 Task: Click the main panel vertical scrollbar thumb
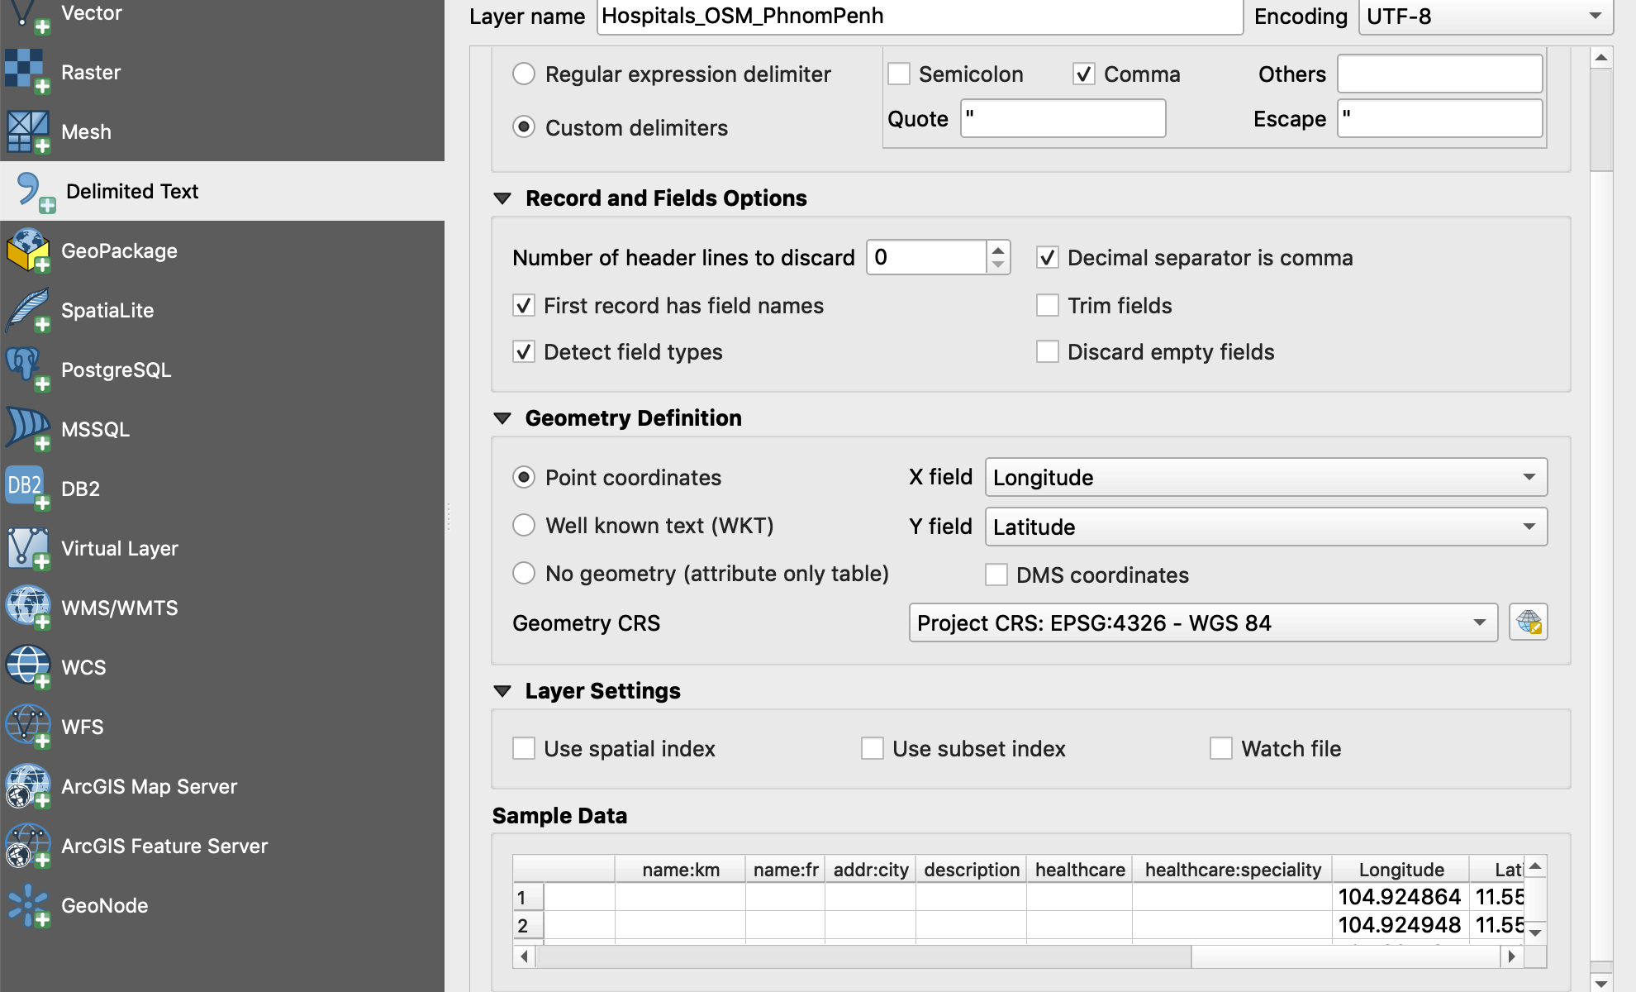click(x=1601, y=120)
